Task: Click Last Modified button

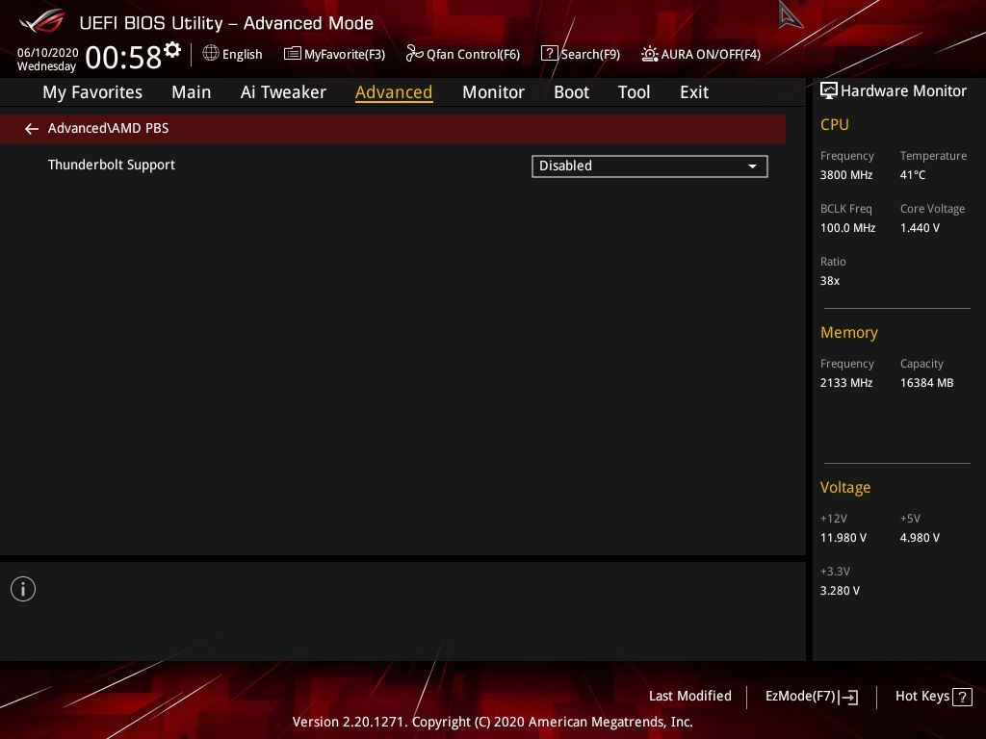Action: click(x=689, y=697)
